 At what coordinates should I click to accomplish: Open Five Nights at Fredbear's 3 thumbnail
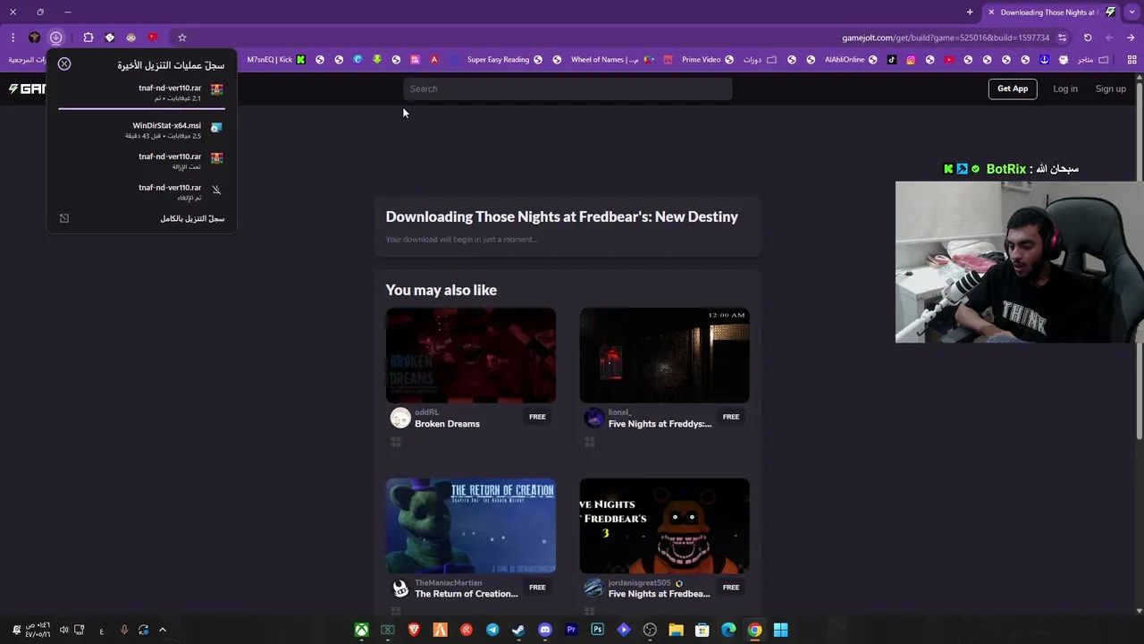tap(664, 526)
